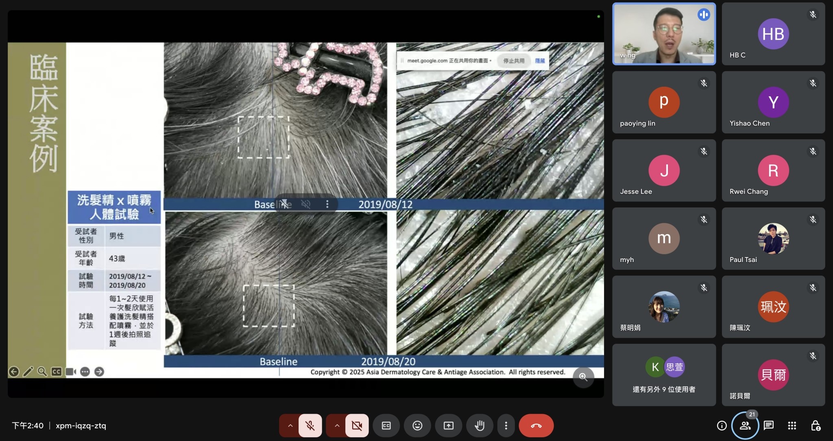The image size is (833, 441).
Task: Click muted mic icon on Yishao Chen tile
Action: [x=813, y=83]
